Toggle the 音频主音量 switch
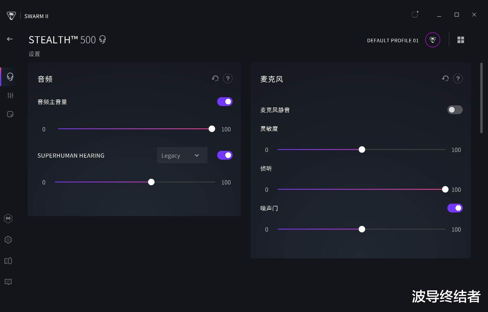Image resolution: width=488 pixels, height=312 pixels. tap(225, 102)
